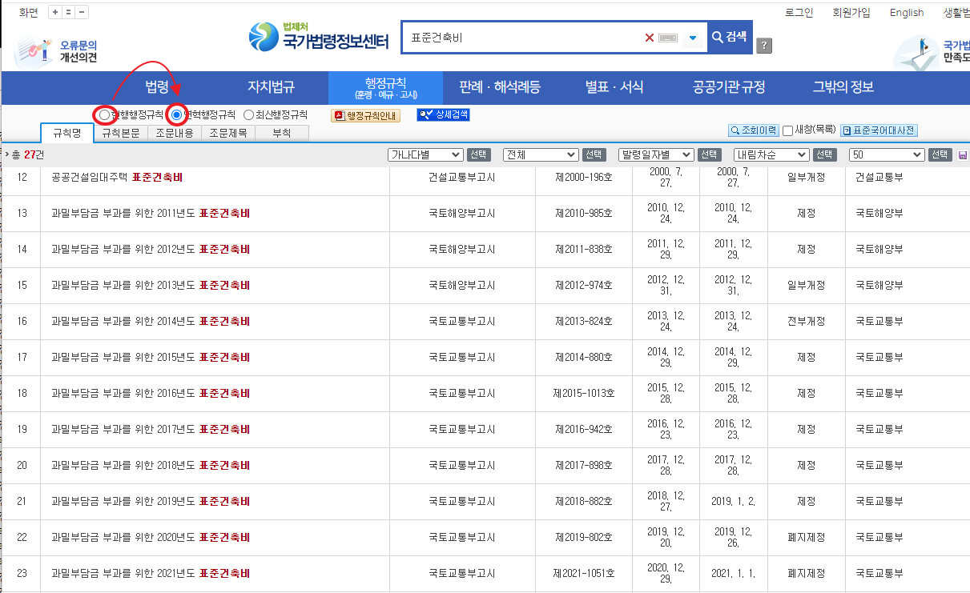Viewport: 970px width, 593px height.
Task: Click notice number 제2015-1013호
Action: (584, 393)
